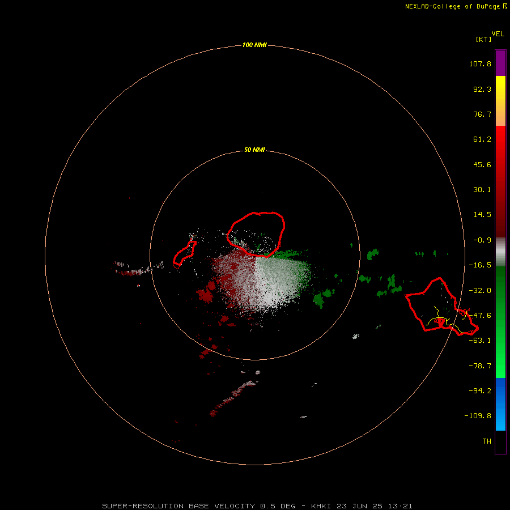This screenshot has height=510, width=510.
Task: Click the Super-Resolution Base Velocity caption text
Action: coord(257,506)
